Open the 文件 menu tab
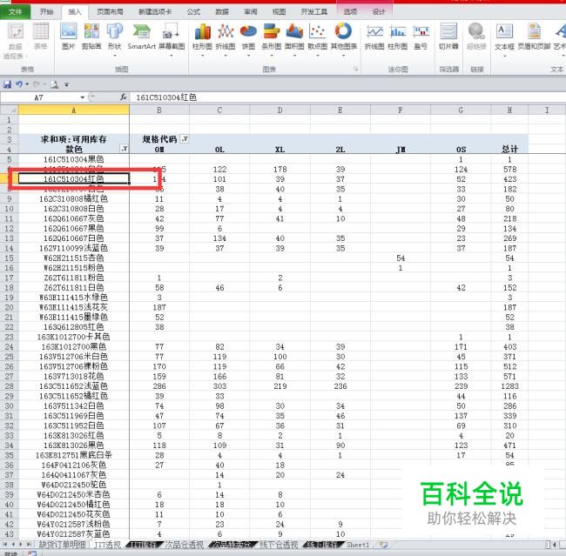The height and width of the screenshot is (556, 566). tap(16, 12)
